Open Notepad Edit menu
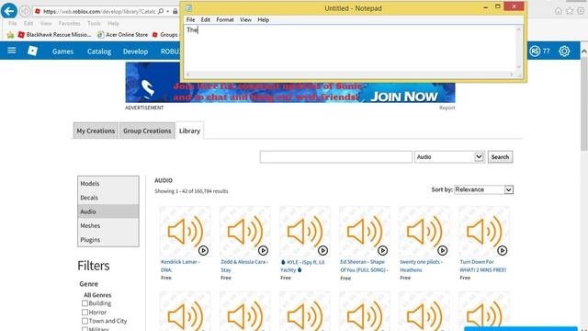Viewport: 588px width, 331px height. pyautogui.click(x=205, y=20)
